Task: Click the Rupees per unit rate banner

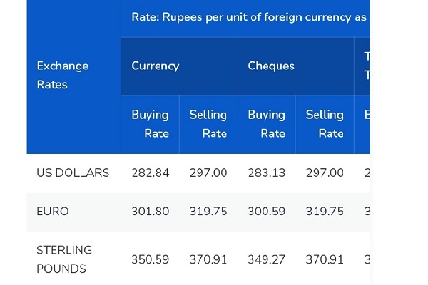Action: (x=245, y=19)
